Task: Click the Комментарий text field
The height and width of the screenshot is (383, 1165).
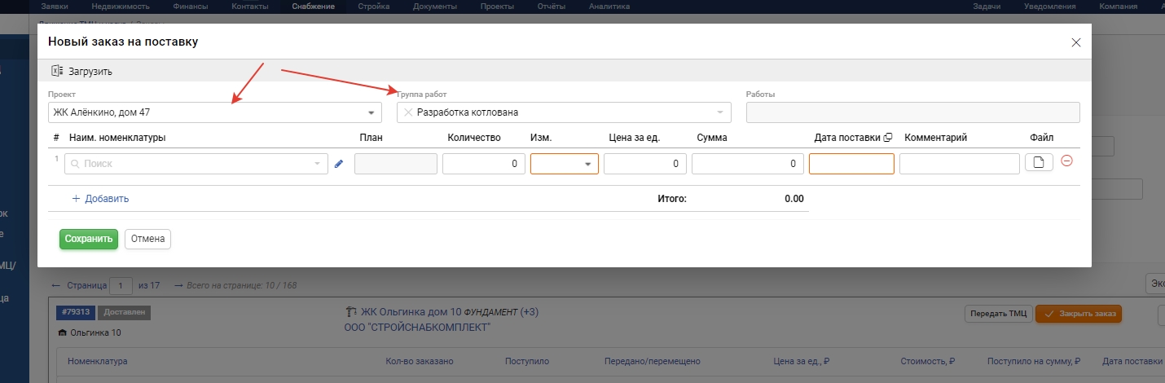Action: (x=959, y=164)
